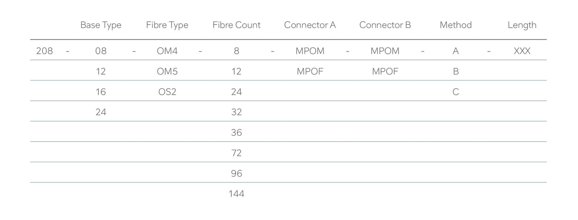Select the Method column header
The height and width of the screenshot is (220, 578).
pyautogui.click(x=456, y=25)
